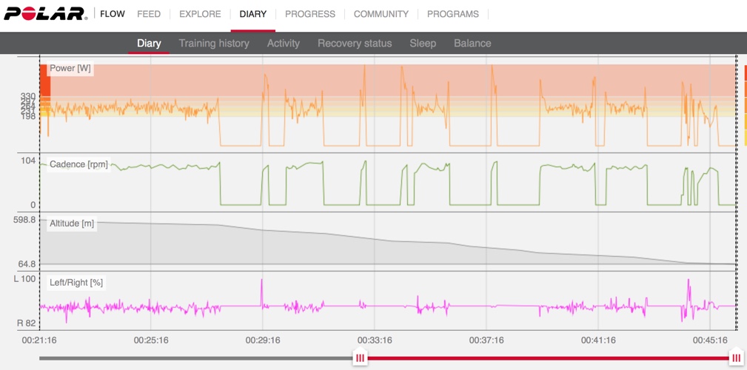Click the Polar logo
The height and width of the screenshot is (370, 747).
point(44,14)
